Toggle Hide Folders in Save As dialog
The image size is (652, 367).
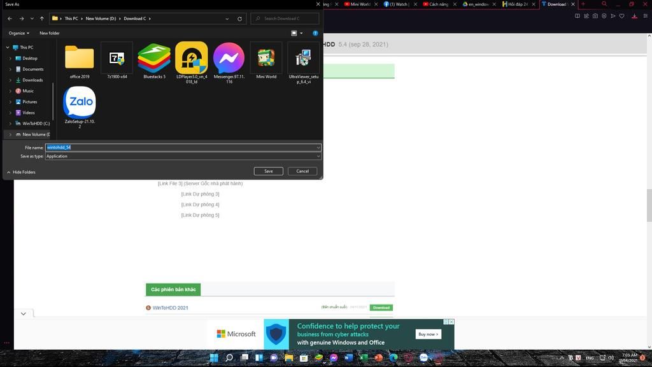pyautogui.click(x=21, y=172)
